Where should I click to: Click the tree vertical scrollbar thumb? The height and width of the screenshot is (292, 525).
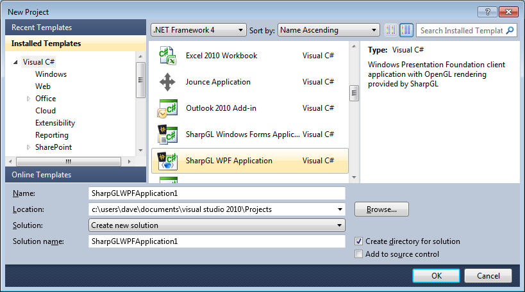tap(140, 80)
